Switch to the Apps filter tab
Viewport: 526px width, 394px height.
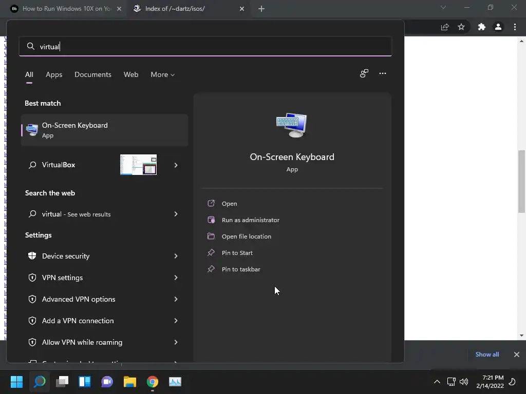pos(54,75)
